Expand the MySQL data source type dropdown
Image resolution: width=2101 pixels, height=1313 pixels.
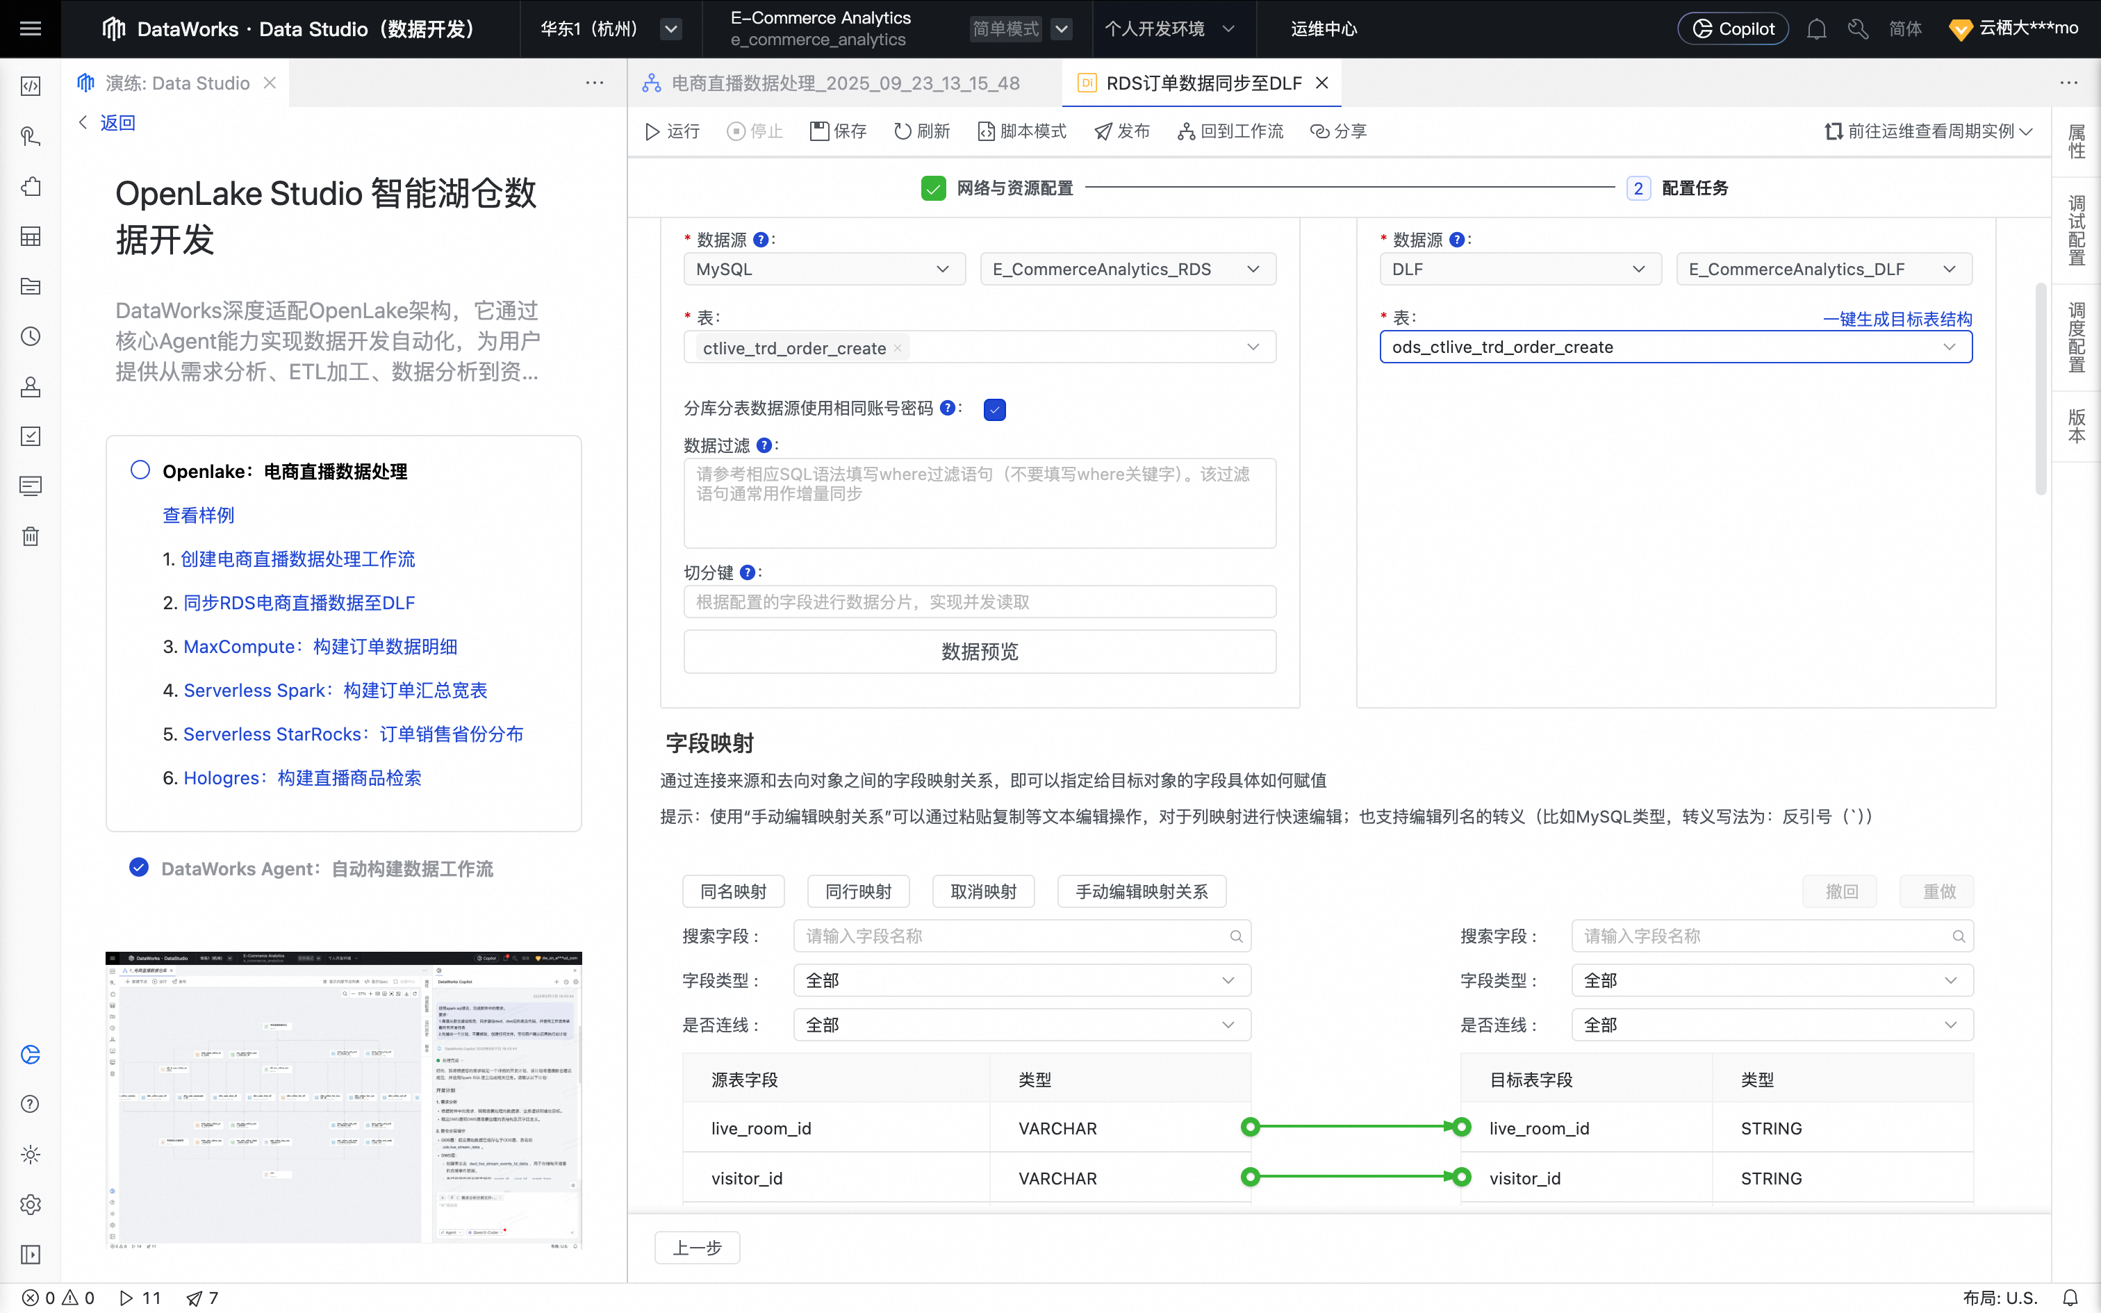coord(823,270)
